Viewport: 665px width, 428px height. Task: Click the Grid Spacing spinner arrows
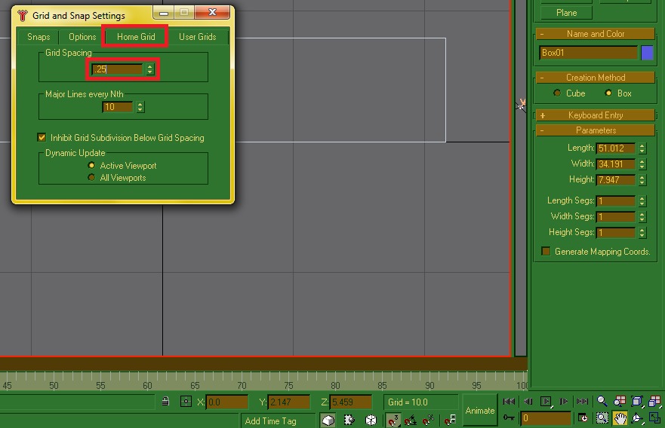[149, 69]
